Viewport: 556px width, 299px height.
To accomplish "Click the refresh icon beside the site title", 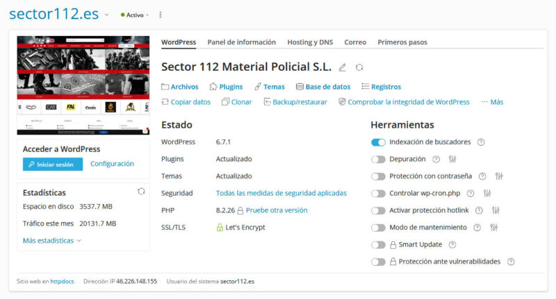I will pos(359,67).
